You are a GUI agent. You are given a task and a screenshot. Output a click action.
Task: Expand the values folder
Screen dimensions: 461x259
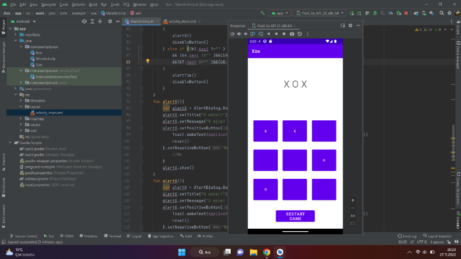21,124
